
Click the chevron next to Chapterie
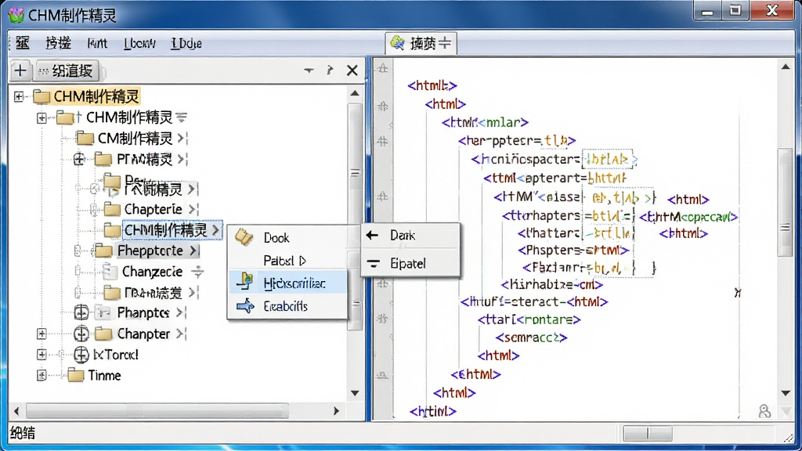193,209
